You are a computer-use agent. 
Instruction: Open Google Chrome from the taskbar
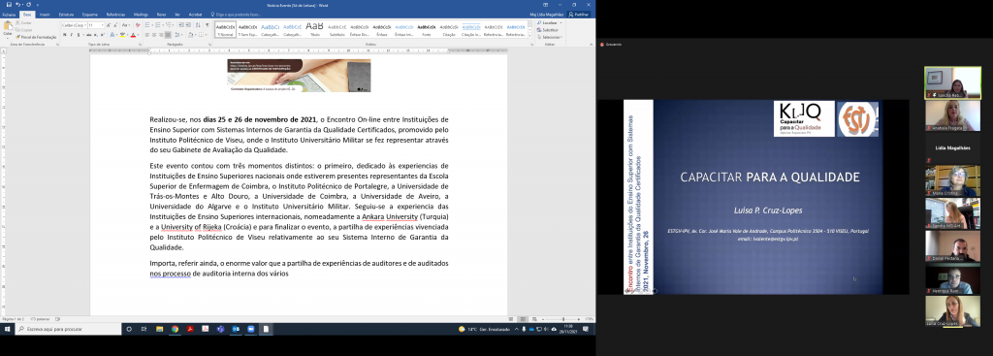coord(175,329)
